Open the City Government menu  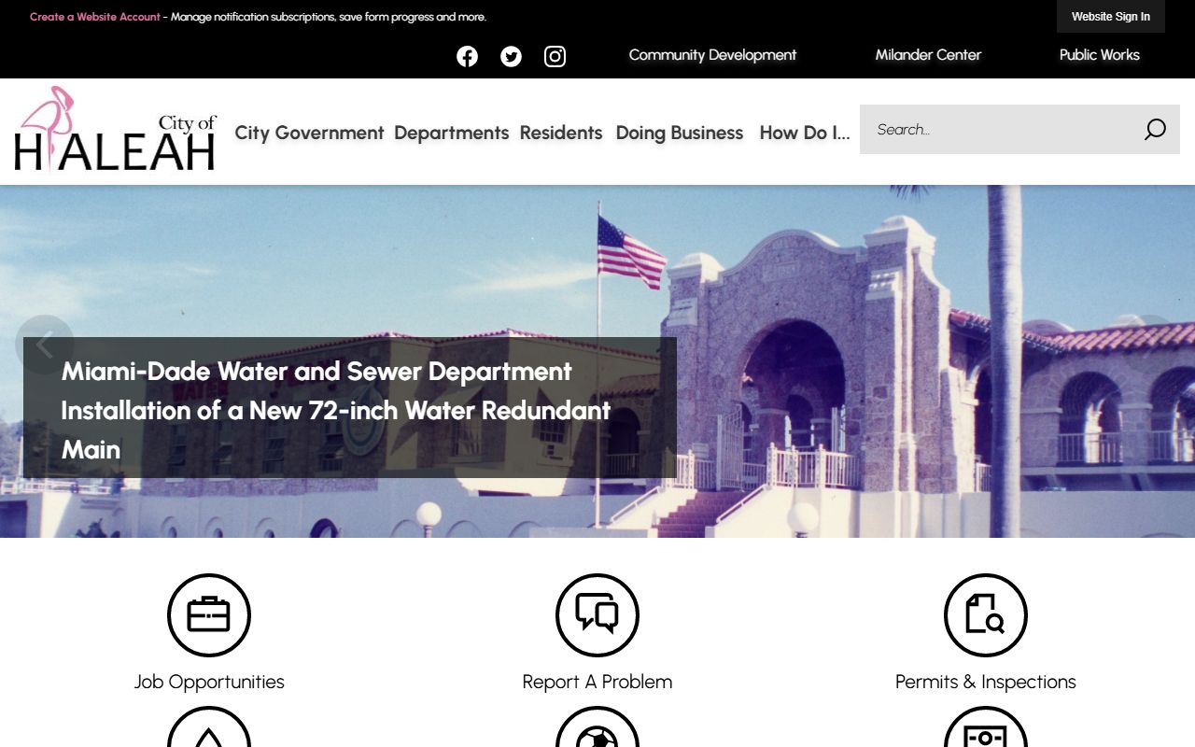point(309,133)
